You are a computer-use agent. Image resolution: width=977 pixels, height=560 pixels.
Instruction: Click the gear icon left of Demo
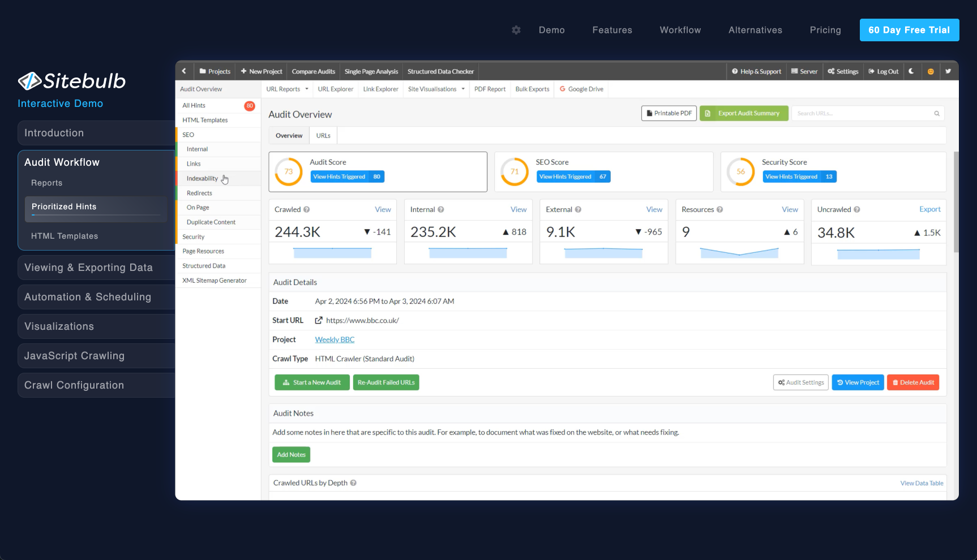point(516,30)
